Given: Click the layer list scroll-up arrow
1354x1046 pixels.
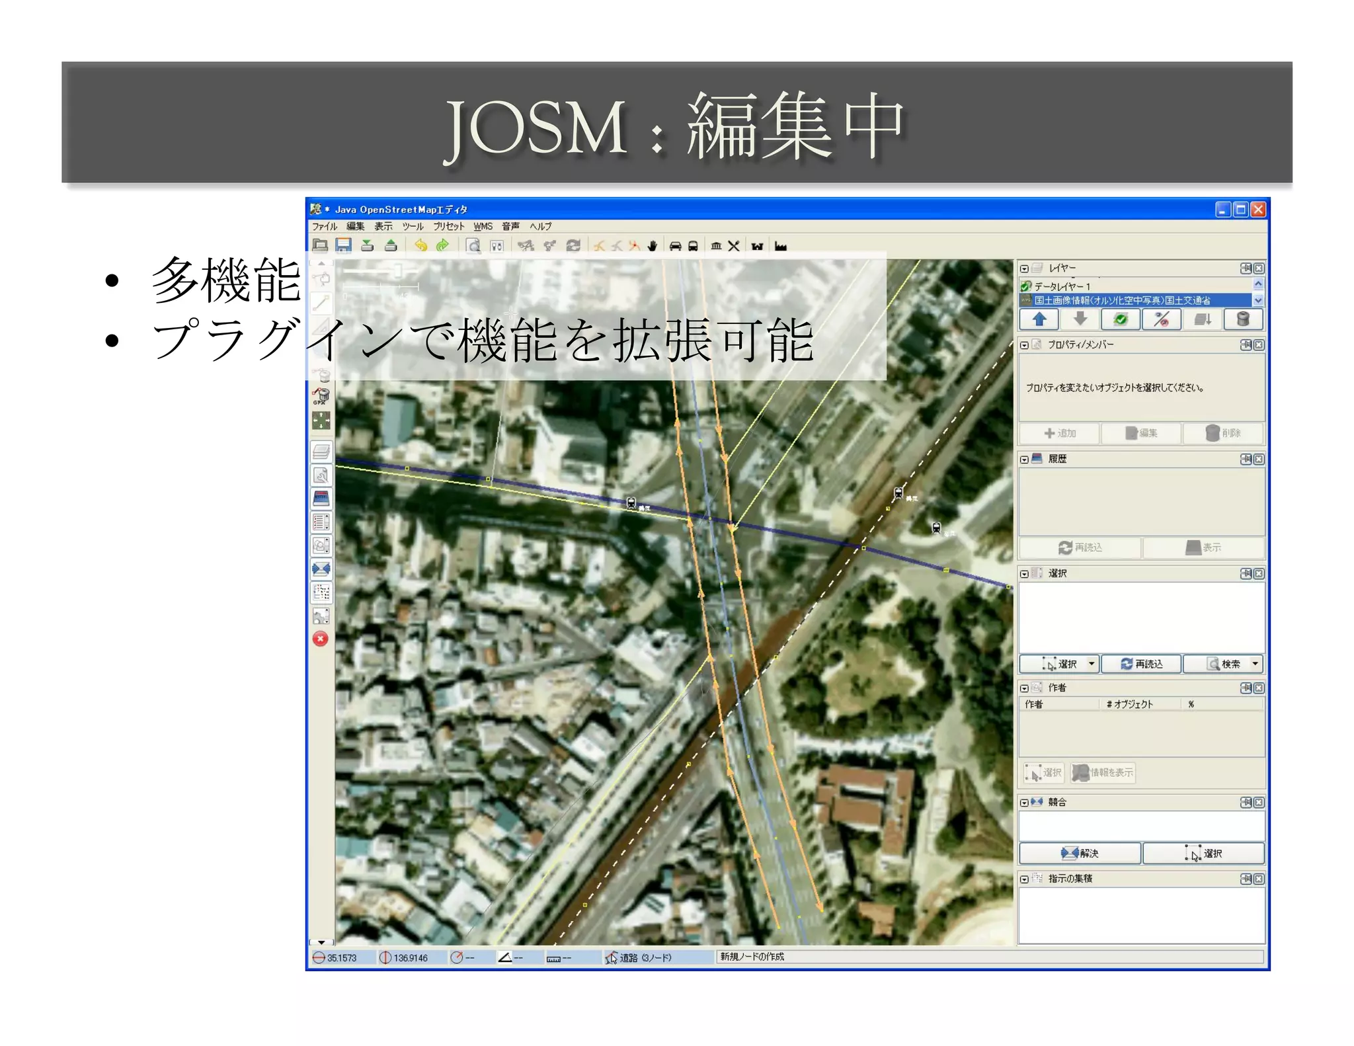Looking at the screenshot, I should [x=1258, y=284].
